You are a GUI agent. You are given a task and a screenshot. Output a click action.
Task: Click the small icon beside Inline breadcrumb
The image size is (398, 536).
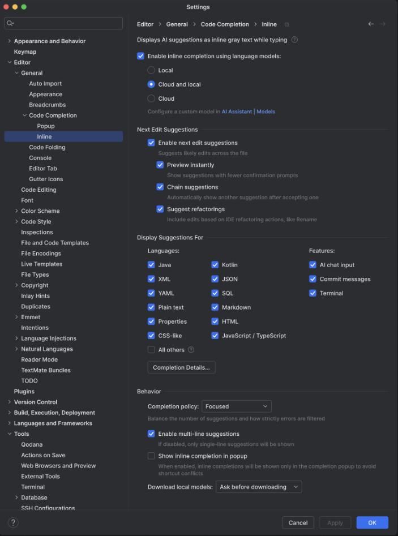(x=287, y=24)
